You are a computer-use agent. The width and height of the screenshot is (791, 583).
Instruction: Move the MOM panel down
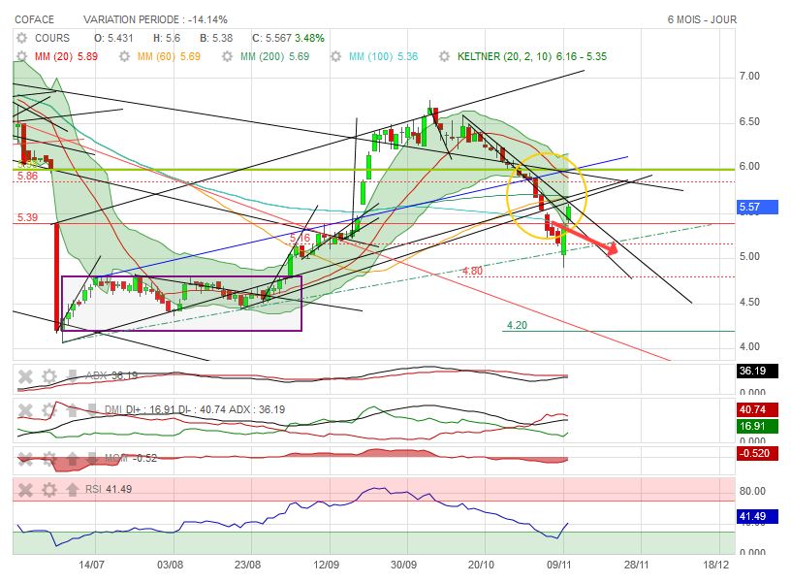92,459
